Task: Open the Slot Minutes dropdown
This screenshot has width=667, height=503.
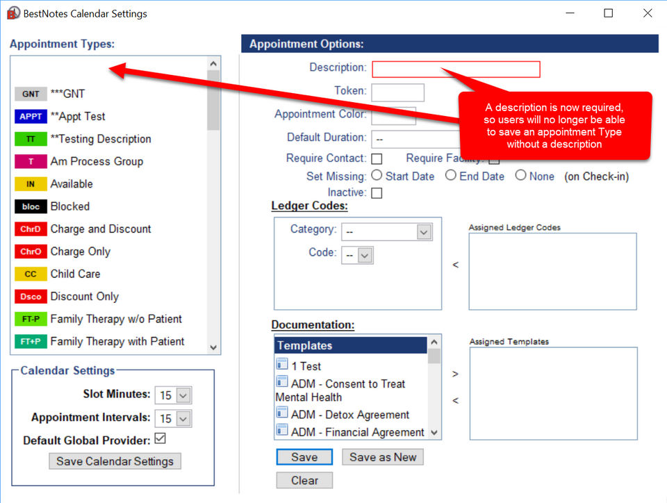Action: [173, 395]
